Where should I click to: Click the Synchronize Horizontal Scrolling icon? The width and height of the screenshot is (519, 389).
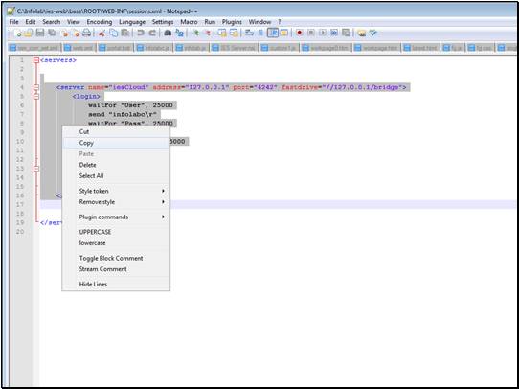(x=234, y=34)
